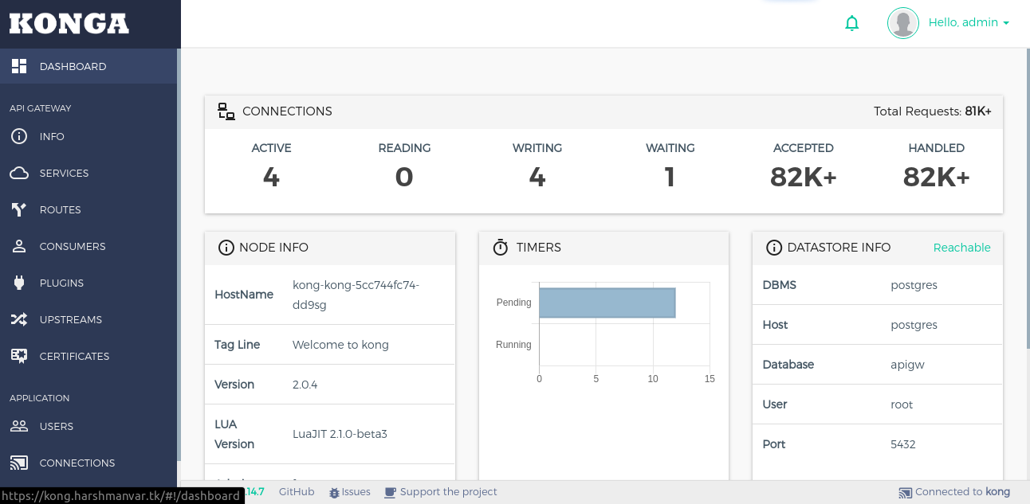
Task: Go to Dashboard menu item
Action: click(x=88, y=66)
